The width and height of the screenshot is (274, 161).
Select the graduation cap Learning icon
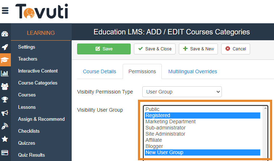pos(5,60)
